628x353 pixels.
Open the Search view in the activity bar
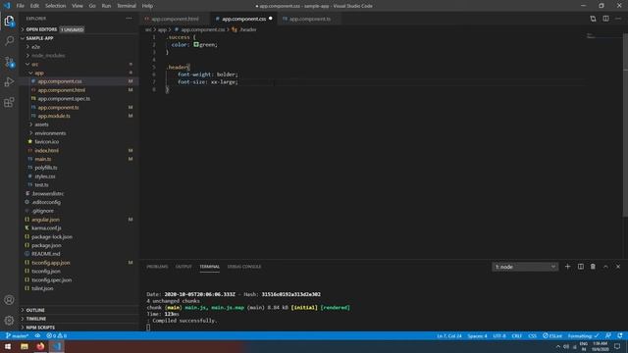coord(9,41)
